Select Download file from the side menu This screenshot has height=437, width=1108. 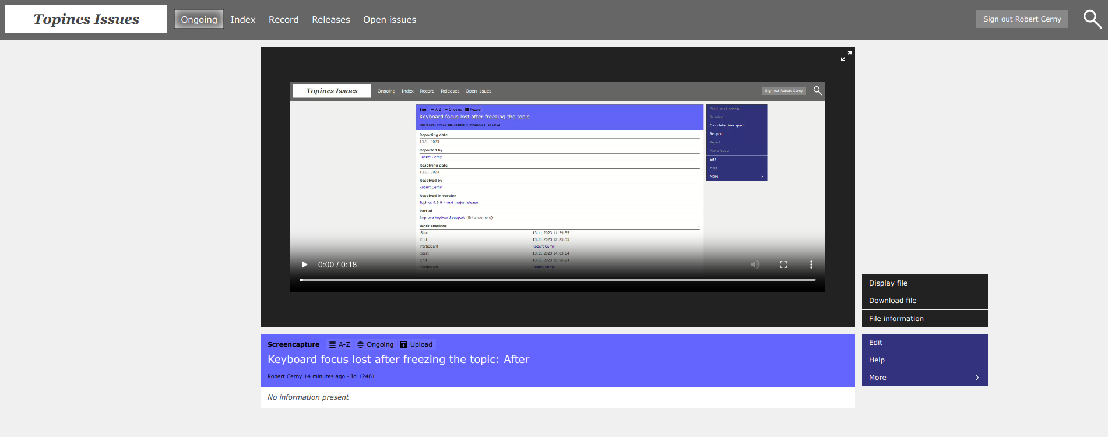tap(892, 301)
